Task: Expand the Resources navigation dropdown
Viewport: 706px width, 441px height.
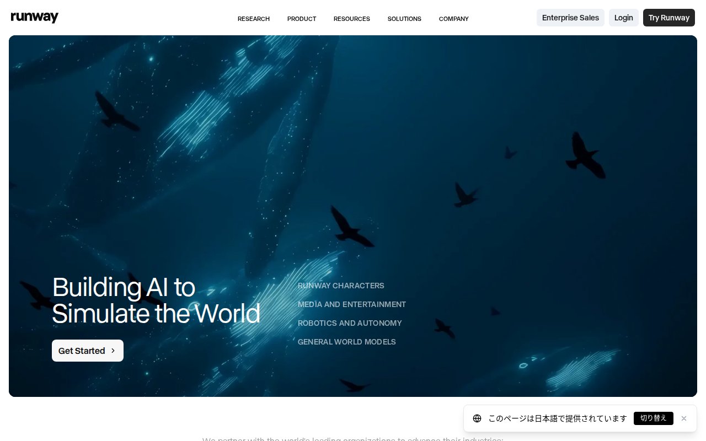Action: 352,19
